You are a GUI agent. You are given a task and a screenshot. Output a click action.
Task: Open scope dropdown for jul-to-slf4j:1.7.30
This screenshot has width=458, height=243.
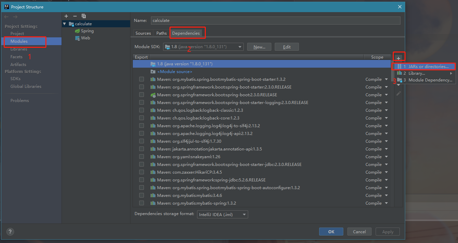coord(386,141)
